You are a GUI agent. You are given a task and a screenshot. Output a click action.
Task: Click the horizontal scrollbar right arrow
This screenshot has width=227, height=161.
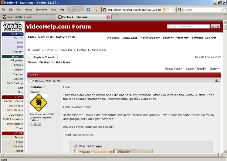221,155
